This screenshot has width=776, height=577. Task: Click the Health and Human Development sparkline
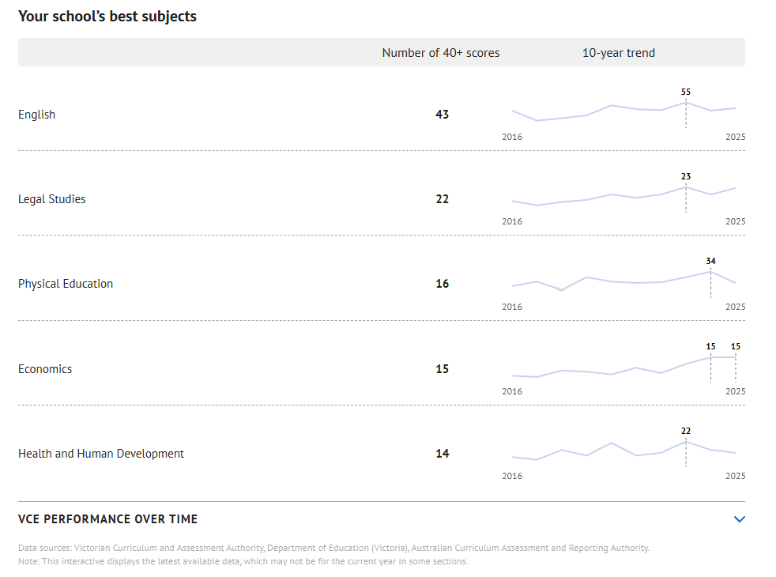coord(623,451)
